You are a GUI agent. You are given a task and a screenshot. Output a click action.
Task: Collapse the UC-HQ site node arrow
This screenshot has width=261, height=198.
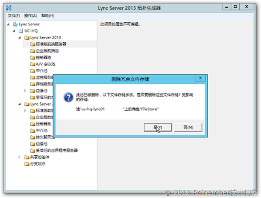(x=14, y=31)
